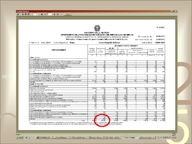This screenshot has width=192, height=144.
Task: Click second quick launch icon beside Start
Action: click(x=29, y=138)
